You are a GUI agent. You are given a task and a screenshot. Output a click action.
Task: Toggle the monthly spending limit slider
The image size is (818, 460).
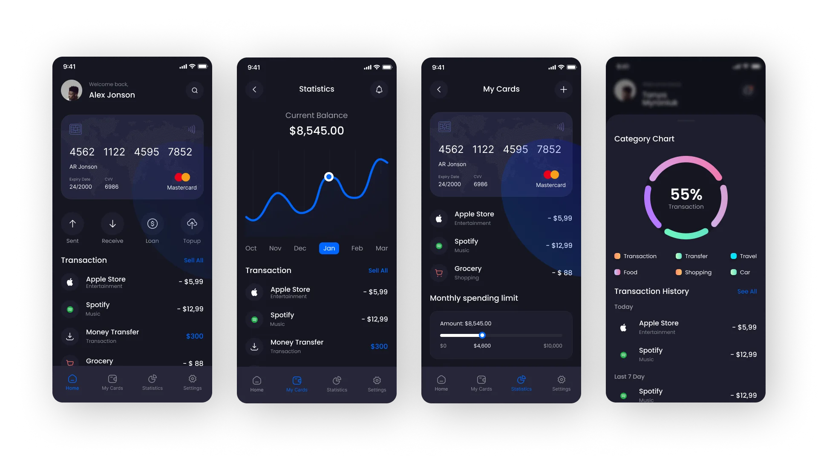482,334
